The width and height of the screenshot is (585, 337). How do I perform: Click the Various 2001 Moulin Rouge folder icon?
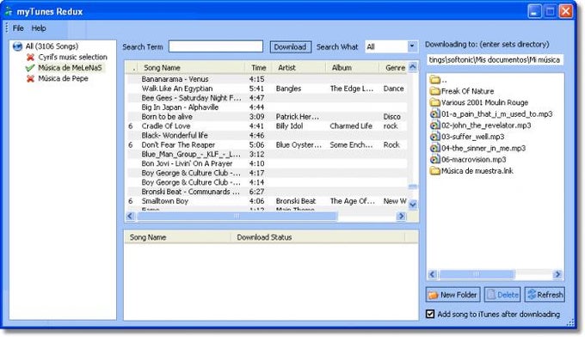point(434,102)
